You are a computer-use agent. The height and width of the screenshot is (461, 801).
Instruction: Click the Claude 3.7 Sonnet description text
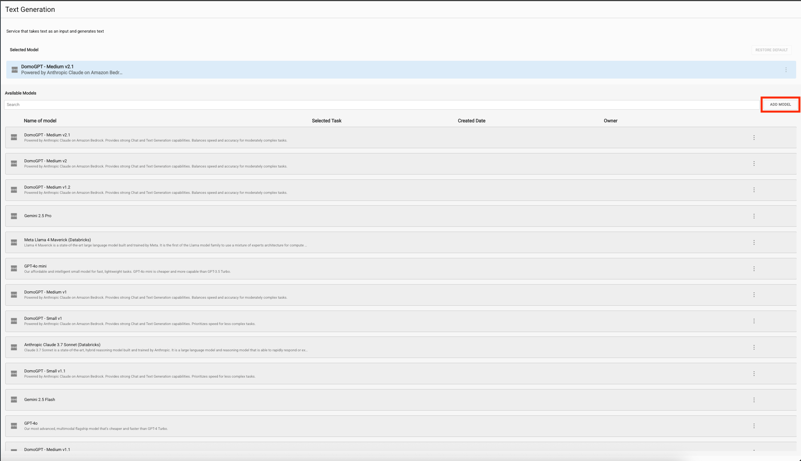[x=166, y=350]
